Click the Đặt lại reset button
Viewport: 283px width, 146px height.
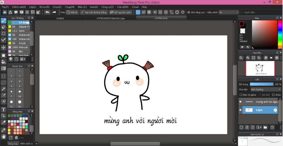(x=72, y=12)
